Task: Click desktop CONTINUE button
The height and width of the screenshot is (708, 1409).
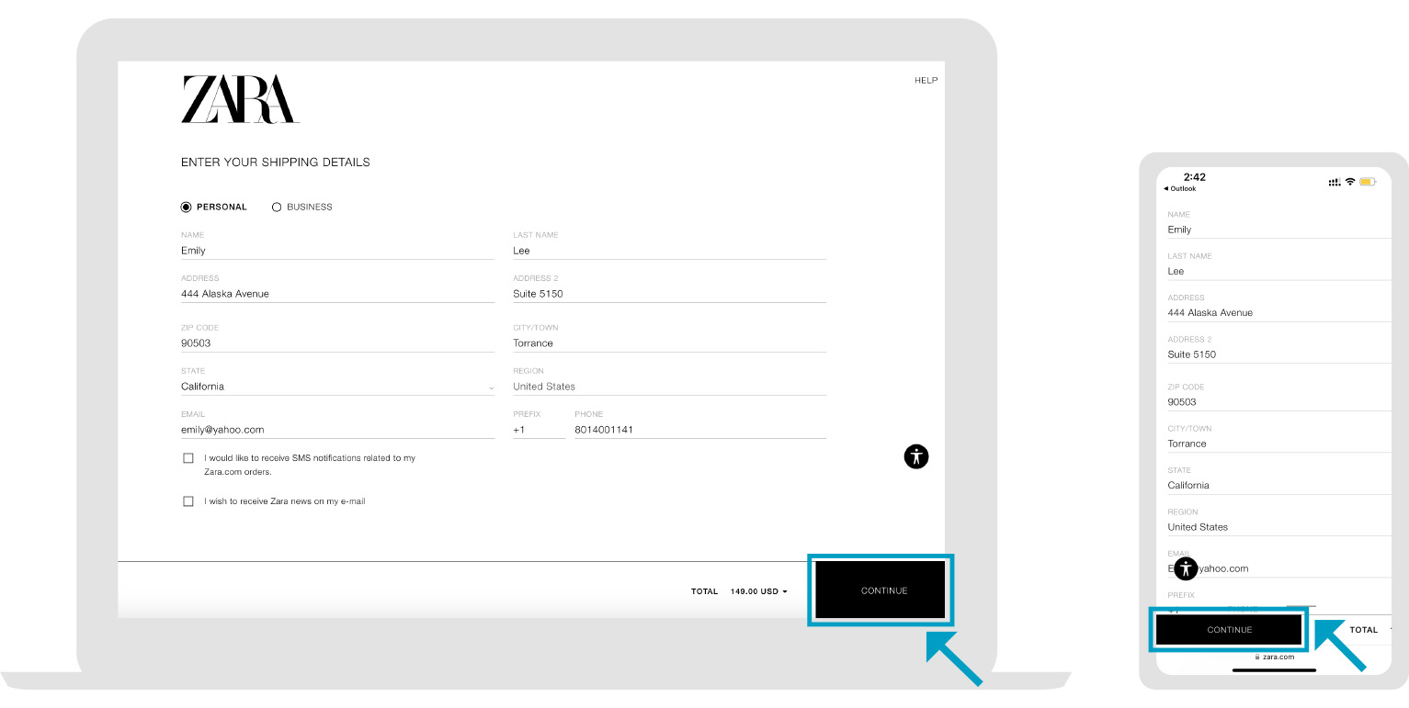Action: tap(881, 590)
